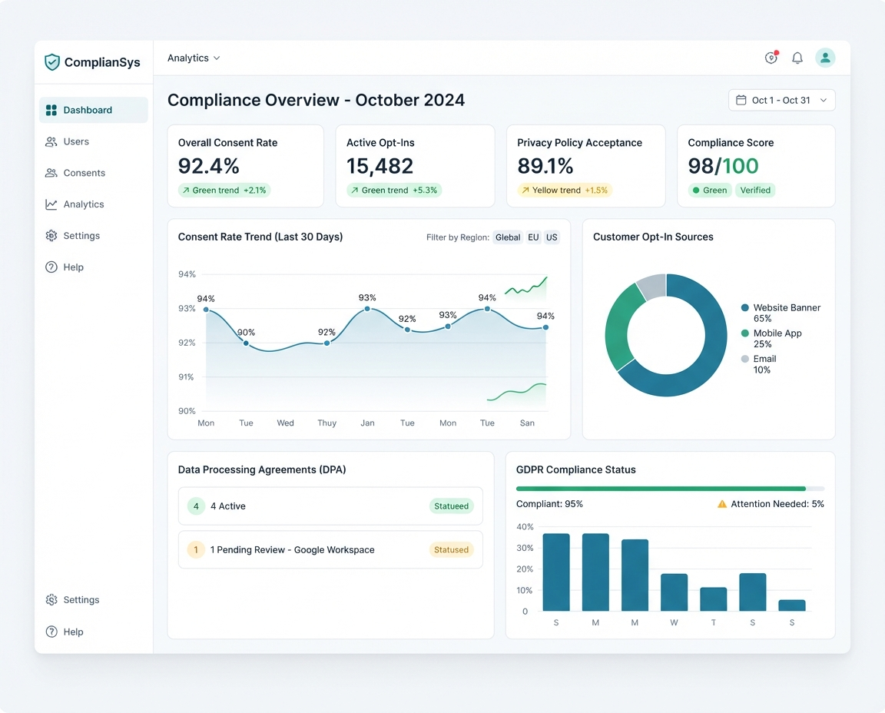Click Email legend color dot
This screenshot has height=713, width=885.
(x=745, y=359)
